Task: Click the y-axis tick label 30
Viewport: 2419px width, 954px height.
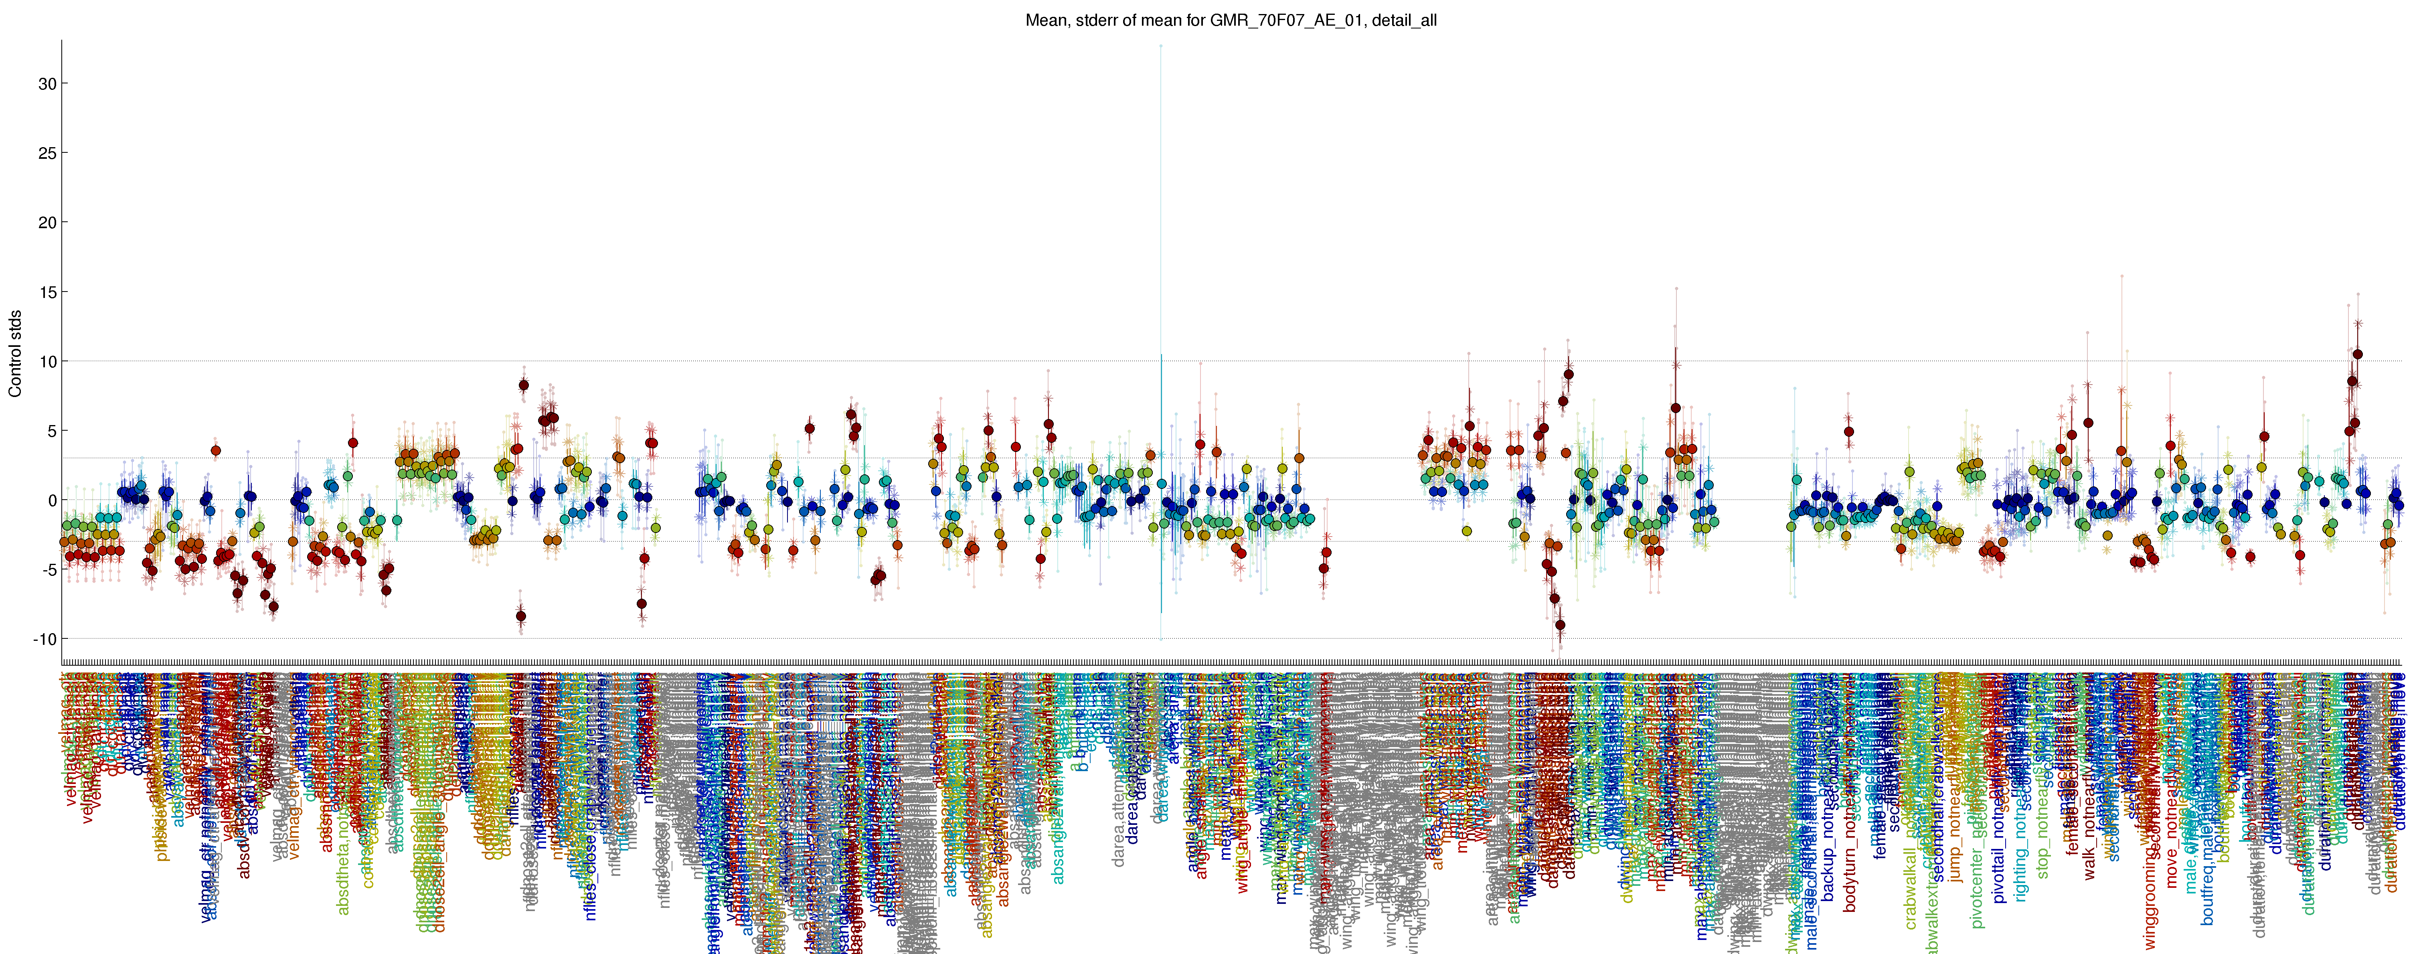Action: [x=47, y=83]
